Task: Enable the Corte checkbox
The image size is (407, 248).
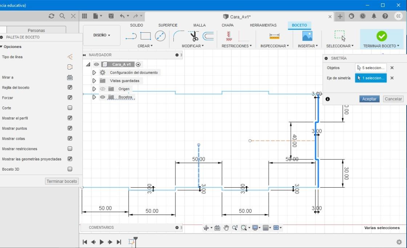Action: (x=70, y=108)
